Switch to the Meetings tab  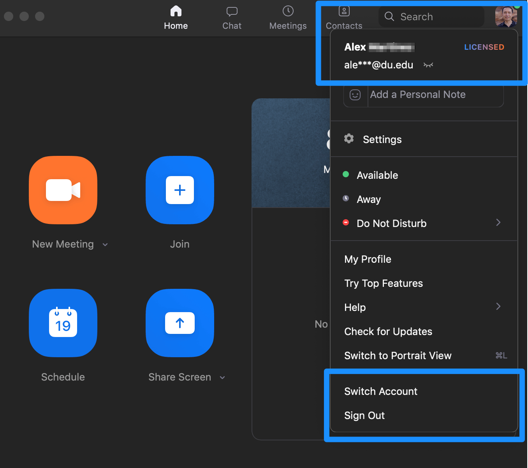tap(288, 18)
